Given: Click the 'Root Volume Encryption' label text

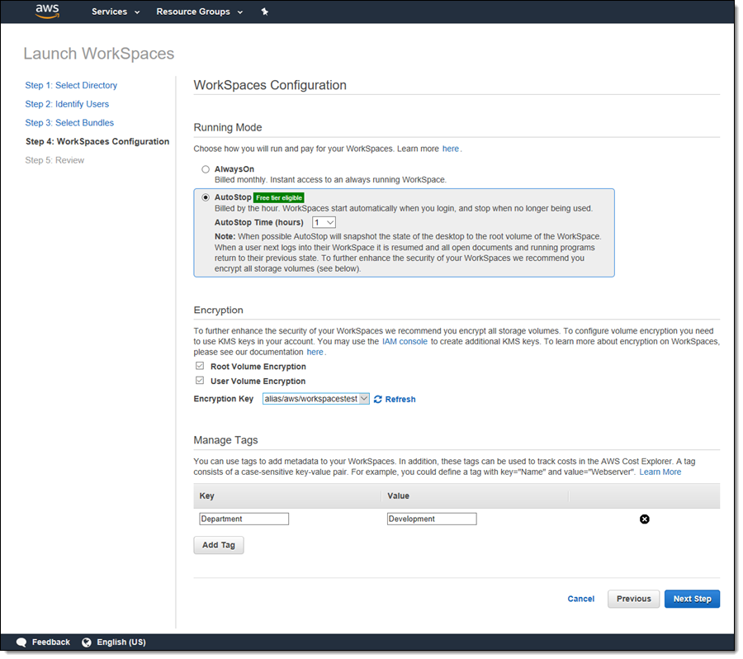Looking at the screenshot, I should point(258,367).
